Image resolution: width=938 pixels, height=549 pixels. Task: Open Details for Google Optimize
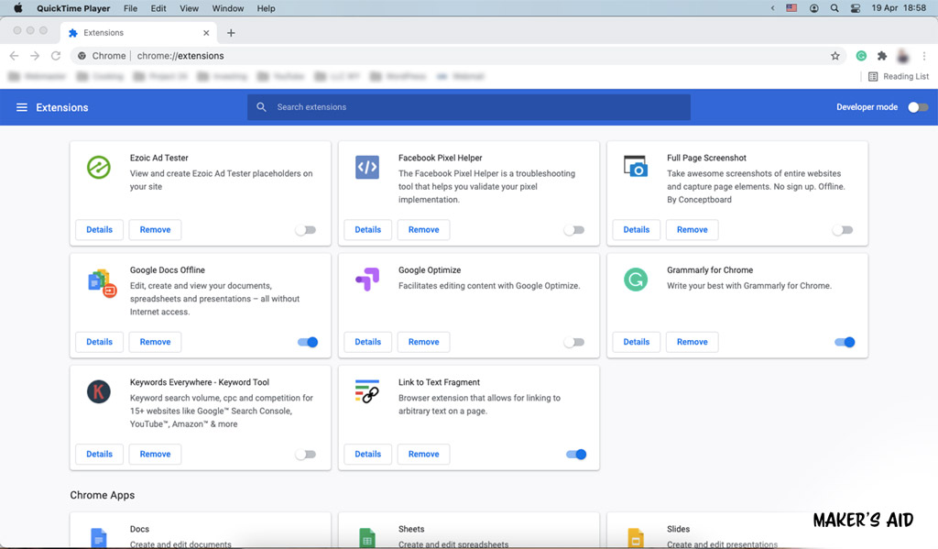(x=367, y=342)
